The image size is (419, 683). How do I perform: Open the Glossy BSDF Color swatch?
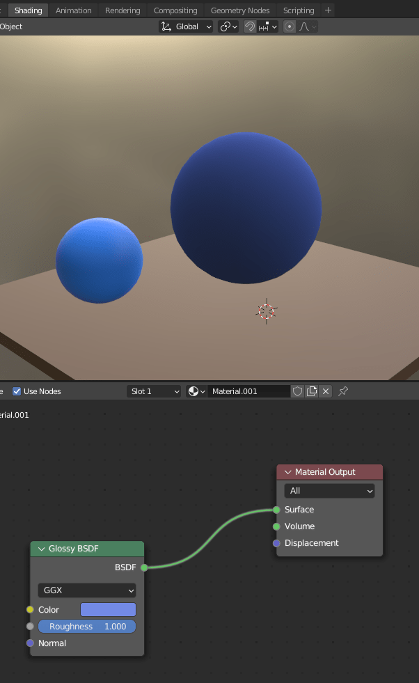(x=108, y=609)
